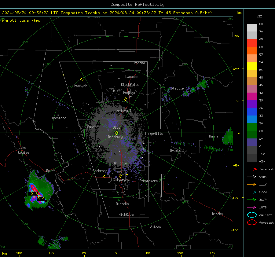Click the 'Annot: tops (km)' label
Viewport: 275px width, 257px height.
tap(21, 20)
